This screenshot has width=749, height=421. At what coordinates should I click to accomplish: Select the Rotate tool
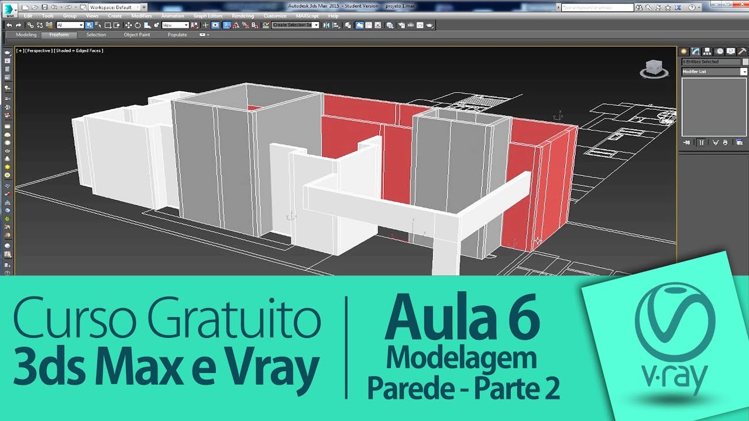138,25
